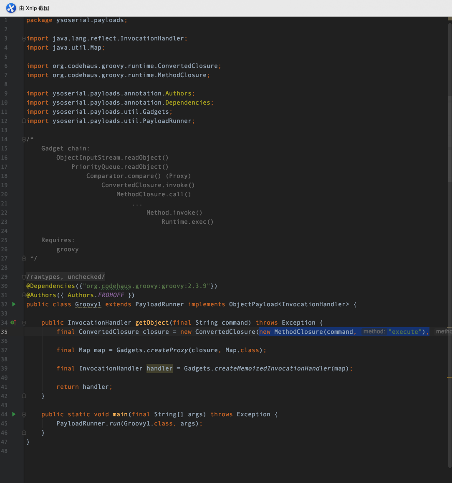Click the yellow warning stripe mark near line 40
This screenshot has height=483, width=452.
(449, 377)
